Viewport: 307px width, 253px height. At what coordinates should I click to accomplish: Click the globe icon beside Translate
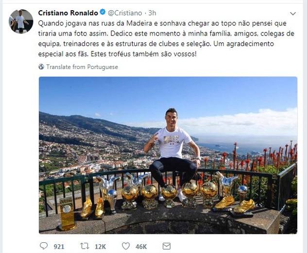coord(42,67)
